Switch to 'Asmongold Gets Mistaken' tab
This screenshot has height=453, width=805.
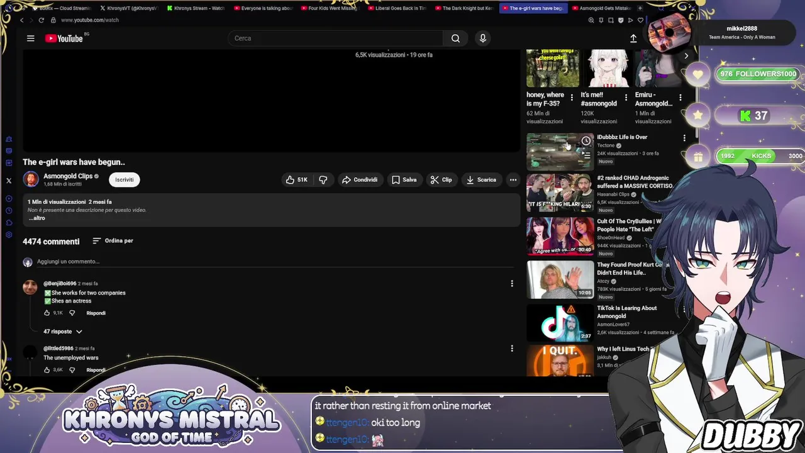click(x=602, y=8)
